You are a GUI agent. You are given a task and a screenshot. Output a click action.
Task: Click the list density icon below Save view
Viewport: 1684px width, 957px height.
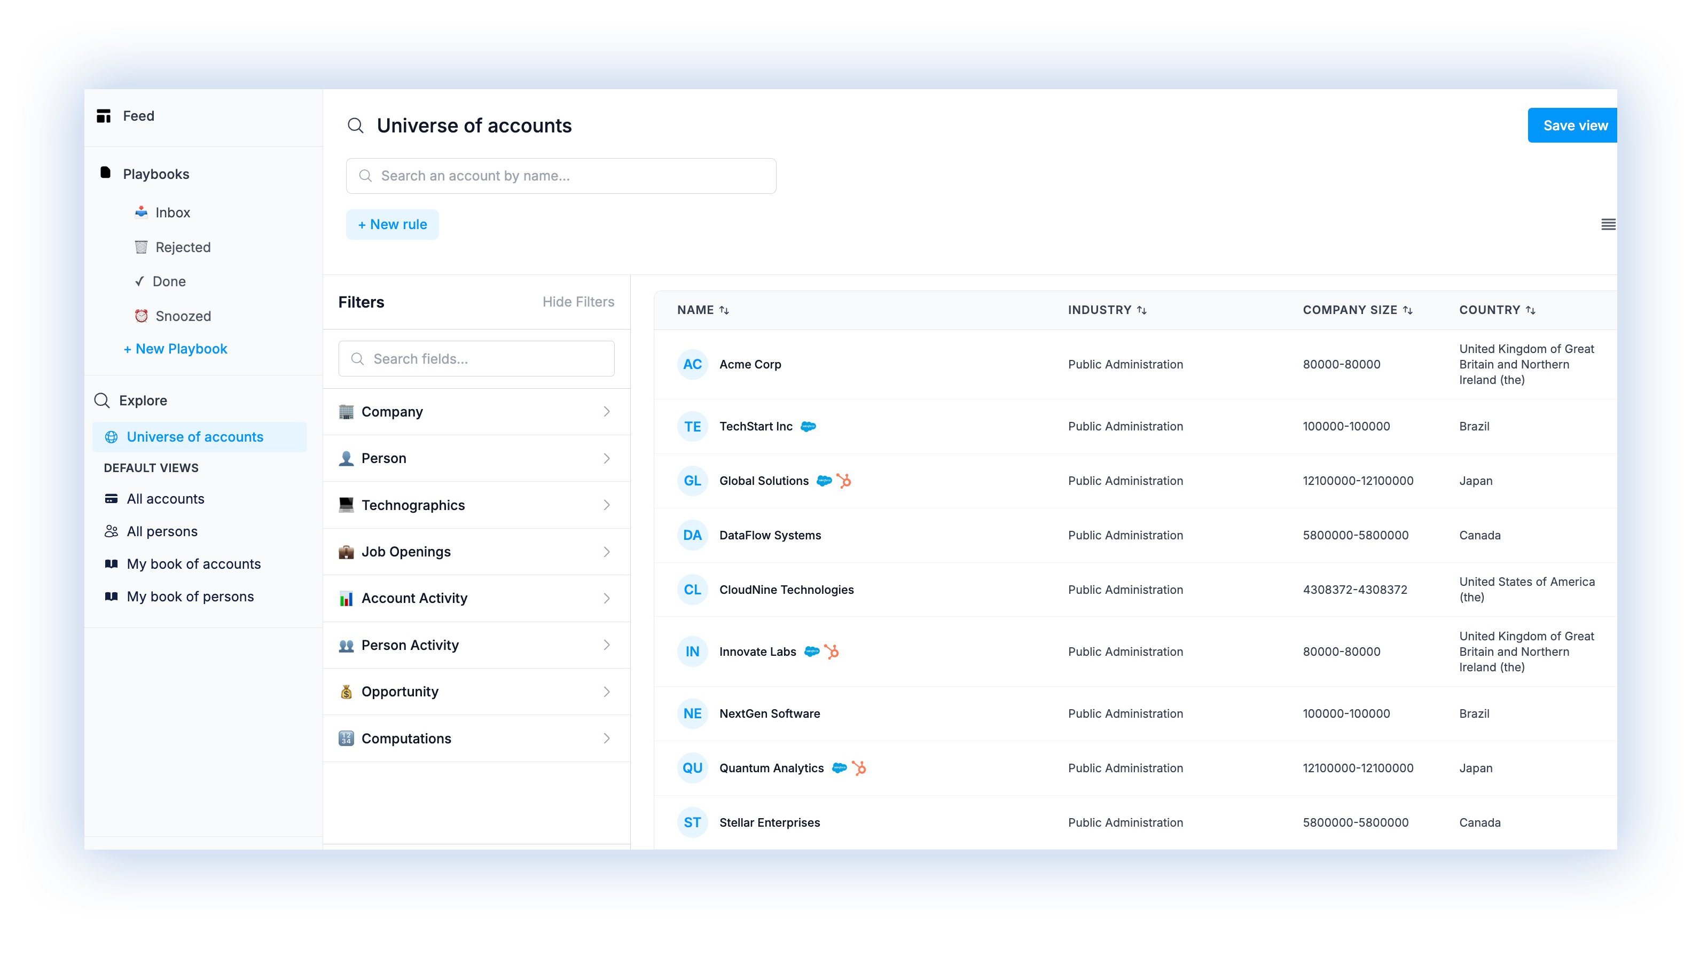(x=1608, y=225)
